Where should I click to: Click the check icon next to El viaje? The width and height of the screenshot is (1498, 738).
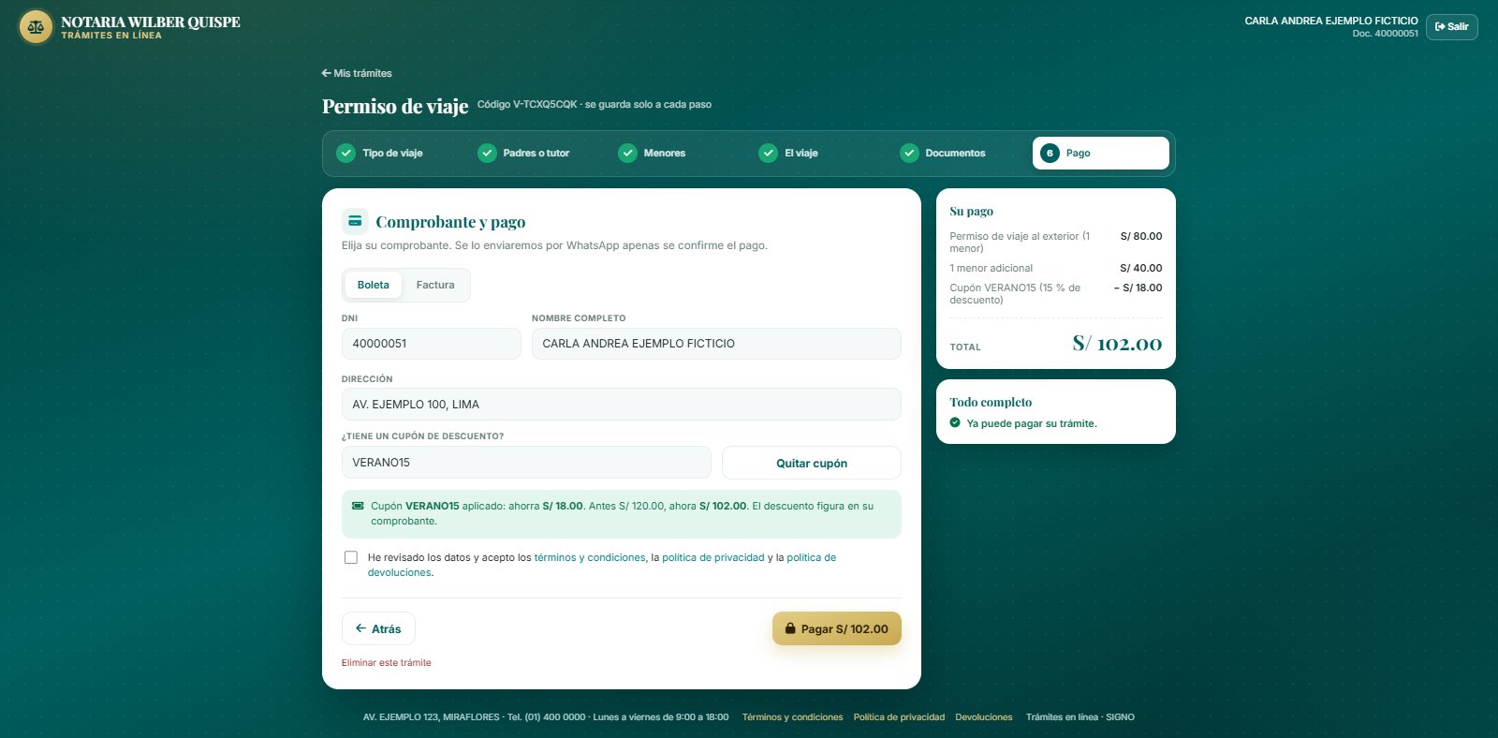[x=768, y=153]
